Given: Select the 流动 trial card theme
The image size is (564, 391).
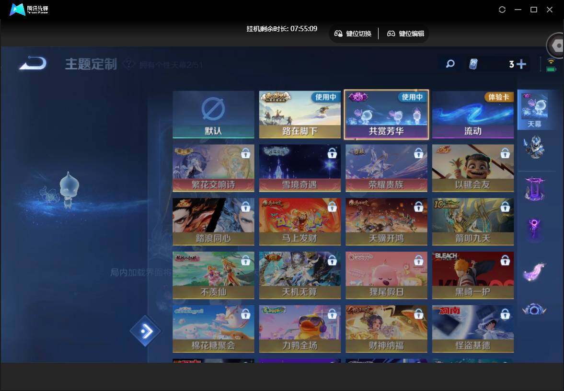Looking at the screenshot, I should [472, 115].
